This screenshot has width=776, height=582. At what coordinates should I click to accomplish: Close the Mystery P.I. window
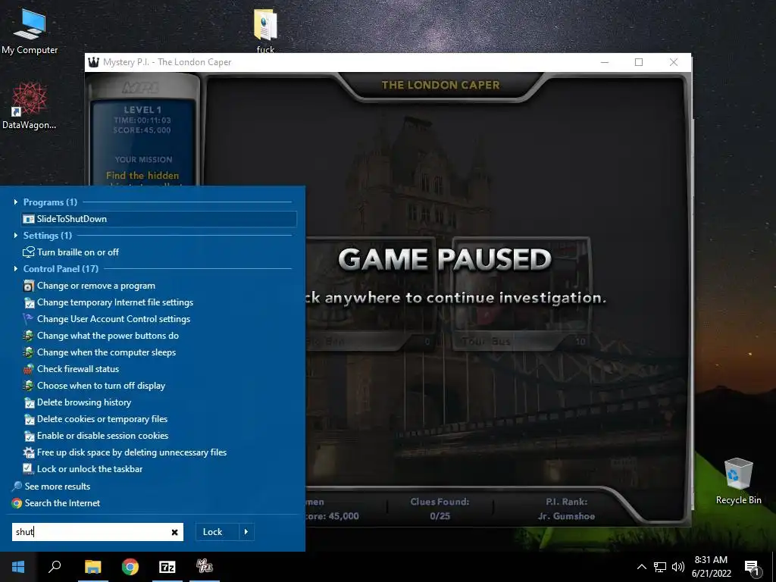[x=674, y=62]
